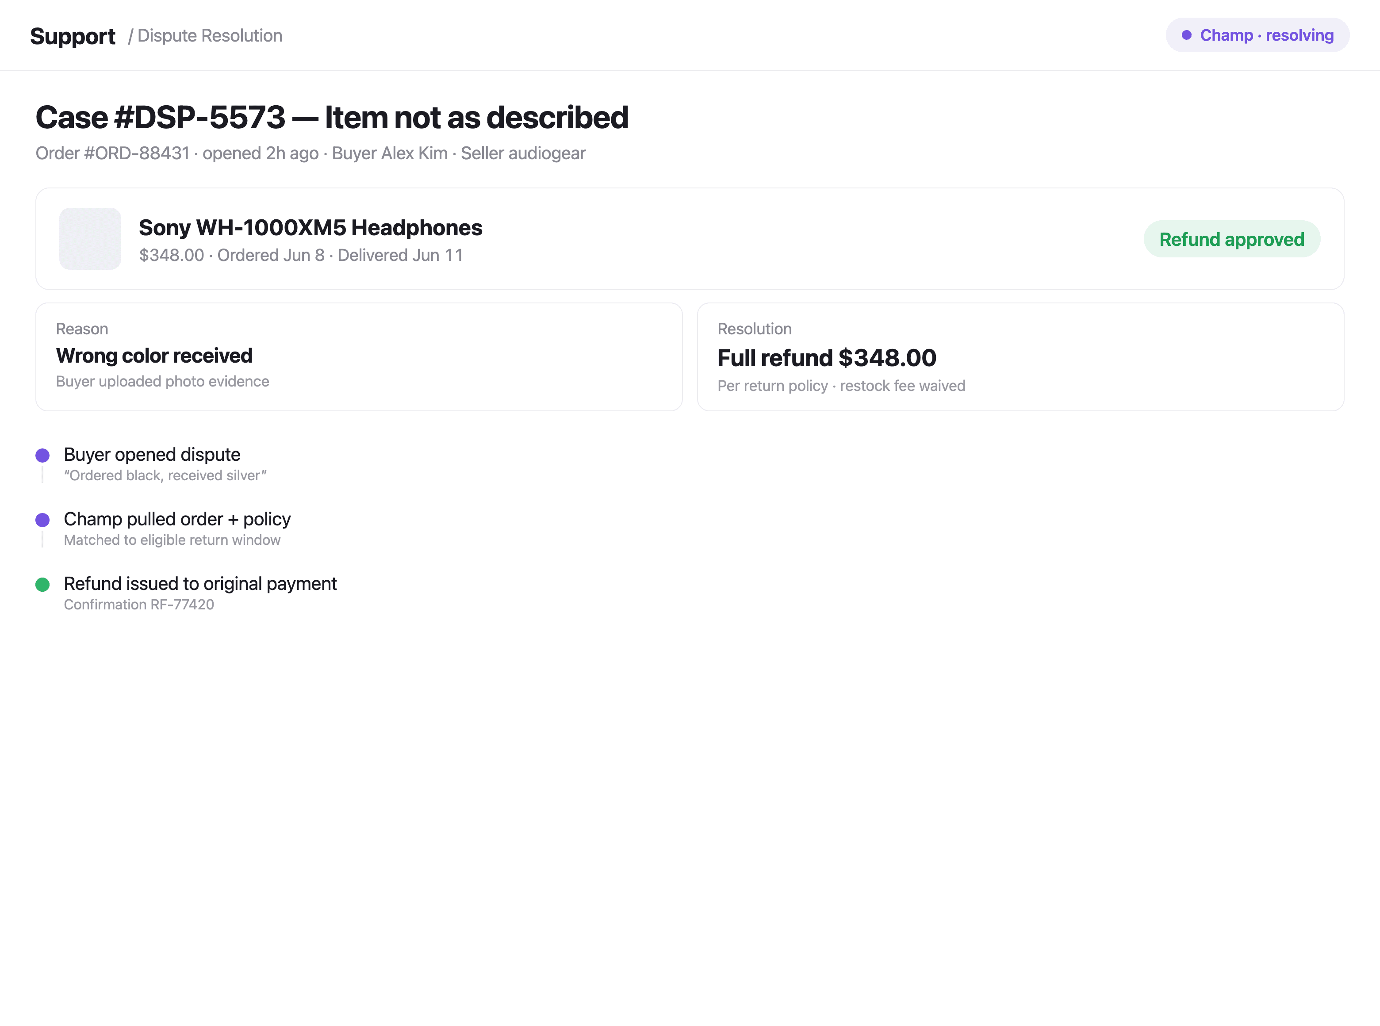Click Confirmation RF-77420 text
1380x1026 pixels.
[139, 604]
